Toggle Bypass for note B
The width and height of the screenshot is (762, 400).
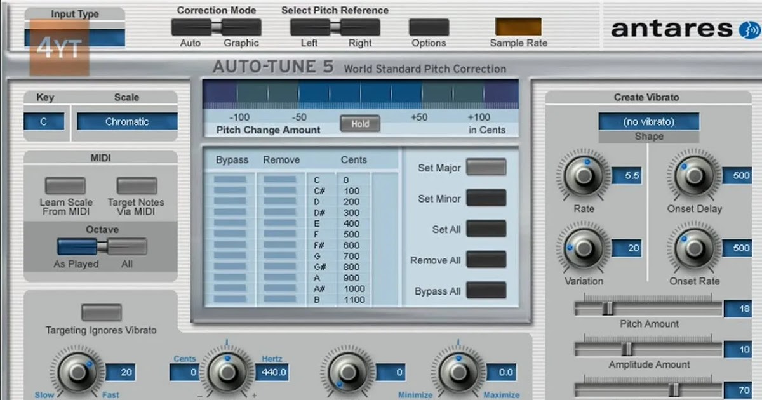pyautogui.click(x=230, y=299)
